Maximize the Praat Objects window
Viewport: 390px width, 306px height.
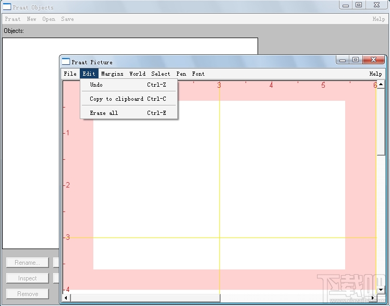(x=359, y=5)
